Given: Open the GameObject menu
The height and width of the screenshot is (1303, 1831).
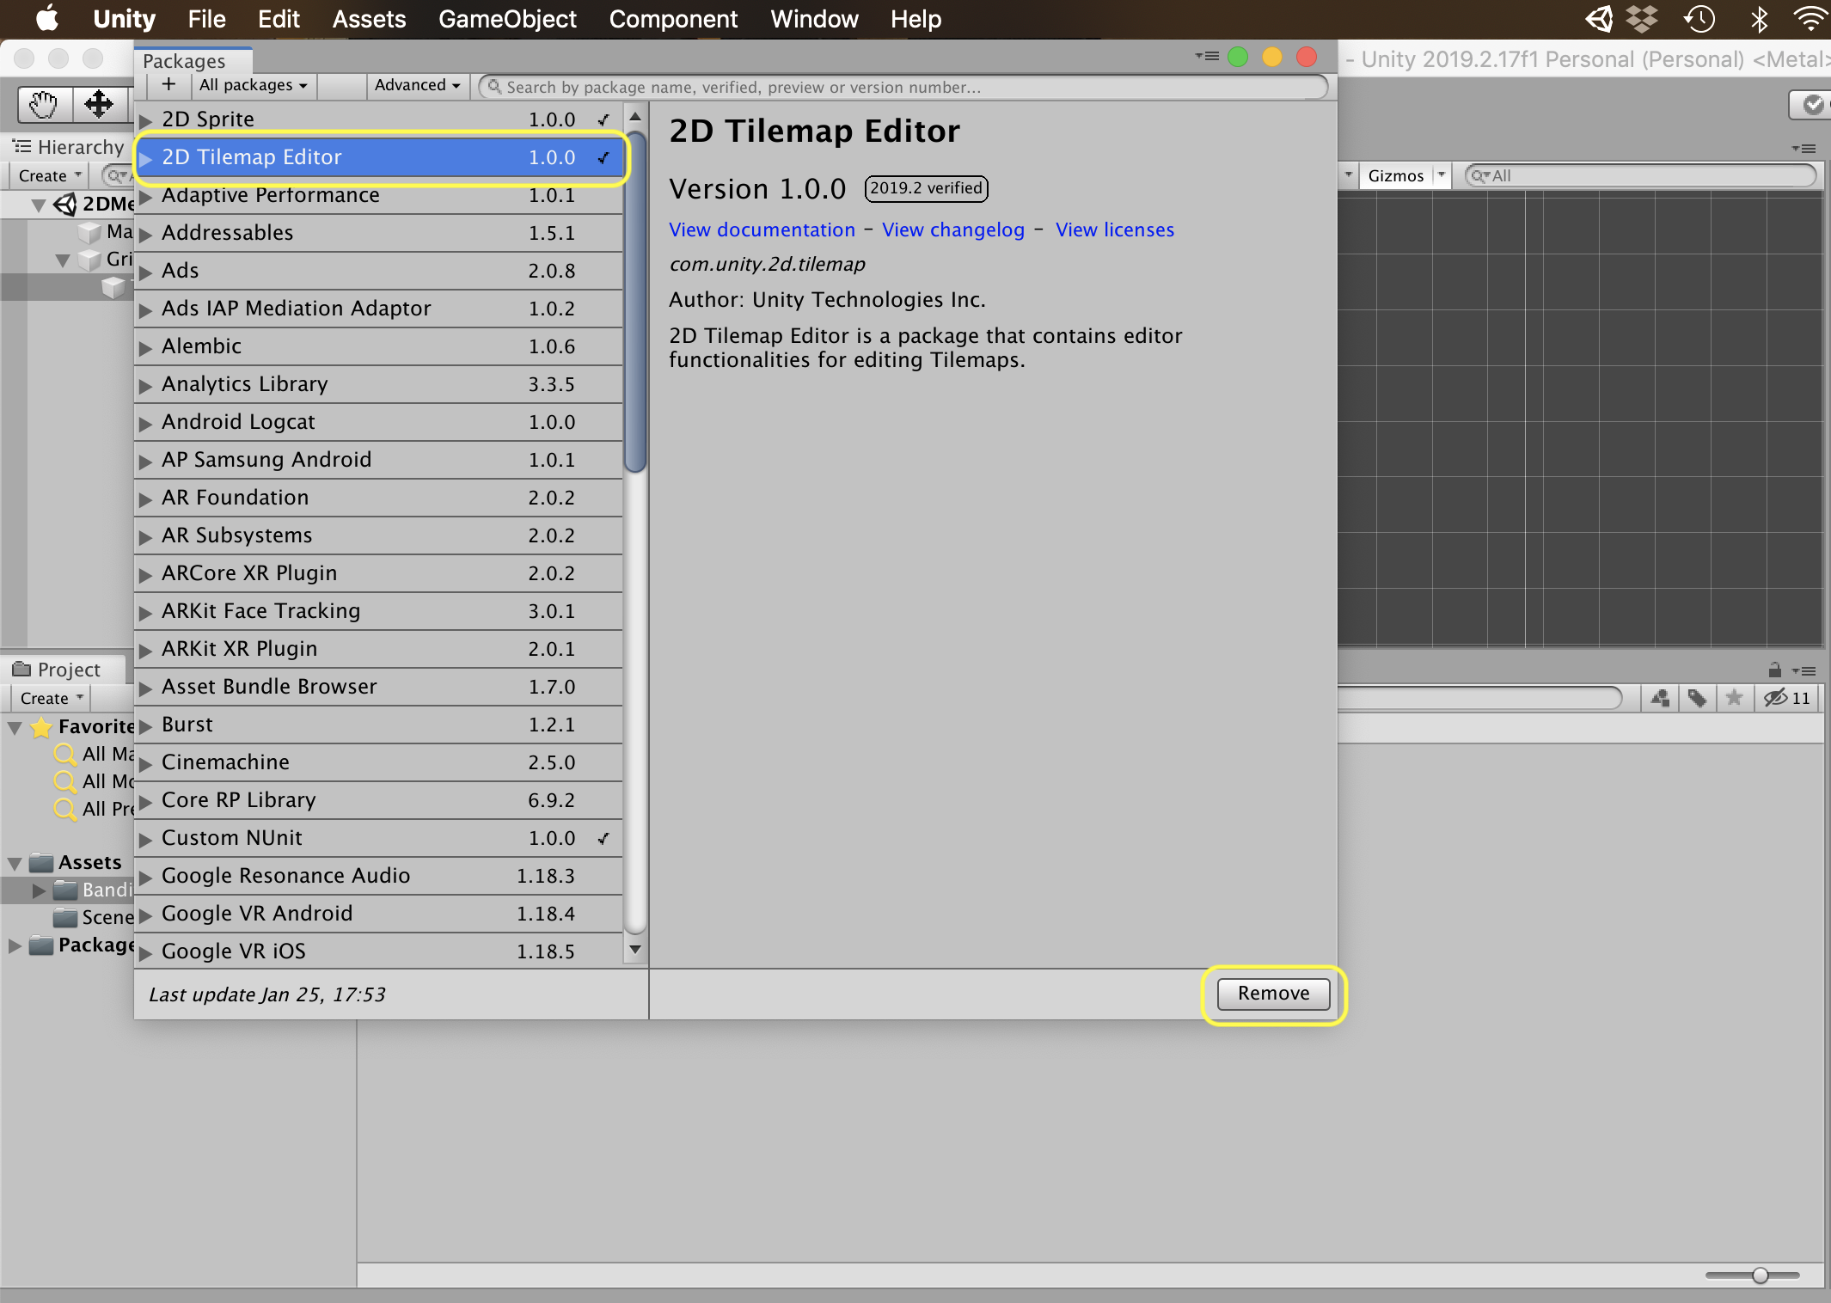Looking at the screenshot, I should click(x=507, y=19).
